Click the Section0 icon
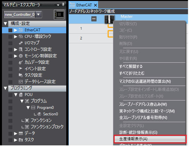 [39, 114]
